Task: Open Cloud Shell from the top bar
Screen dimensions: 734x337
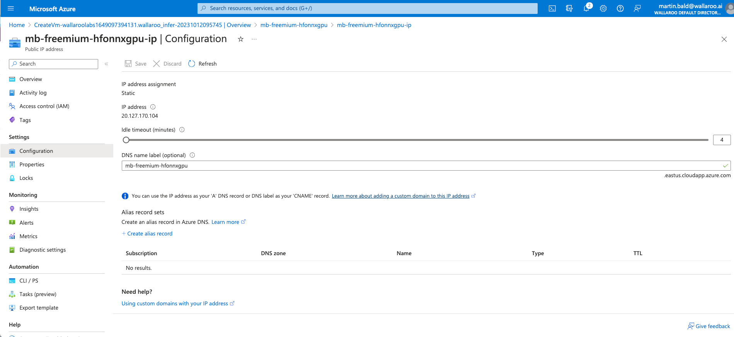Action: [552, 8]
